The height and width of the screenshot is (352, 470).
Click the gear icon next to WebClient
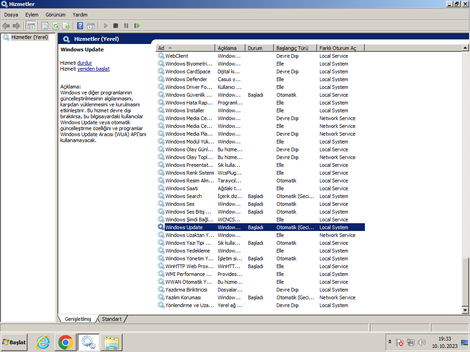pyautogui.click(x=161, y=55)
